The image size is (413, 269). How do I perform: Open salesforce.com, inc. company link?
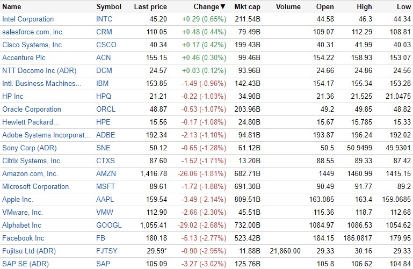point(33,32)
